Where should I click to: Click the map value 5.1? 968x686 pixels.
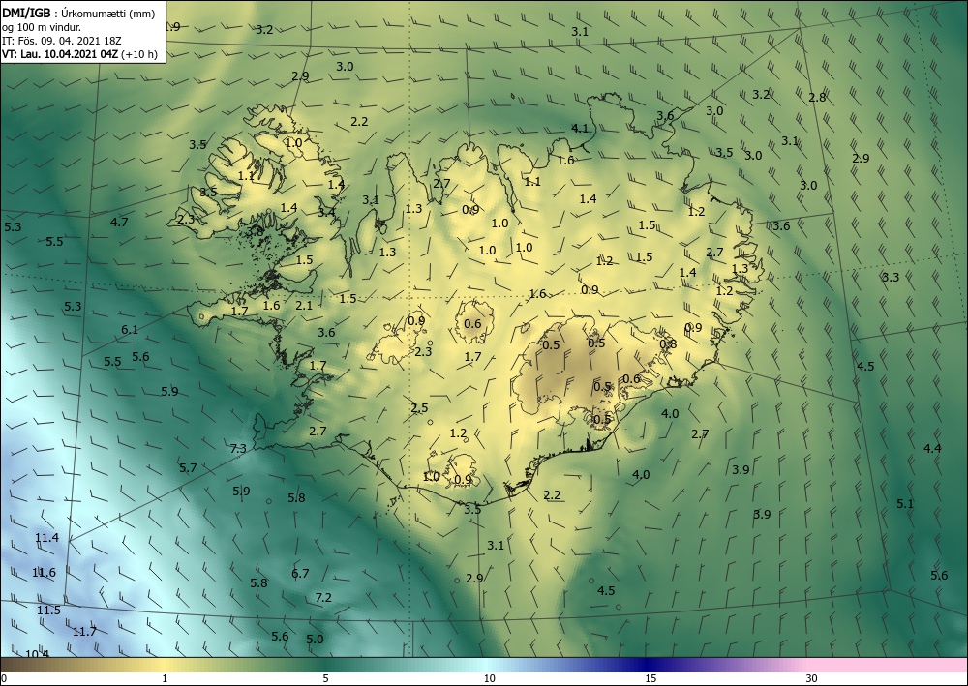[905, 503]
